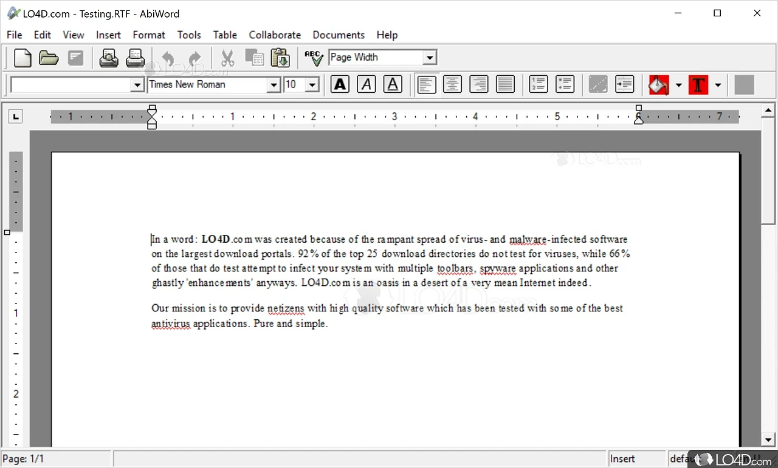Open the Format menu
This screenshot has width=778, height=468.
pos(148,35)
